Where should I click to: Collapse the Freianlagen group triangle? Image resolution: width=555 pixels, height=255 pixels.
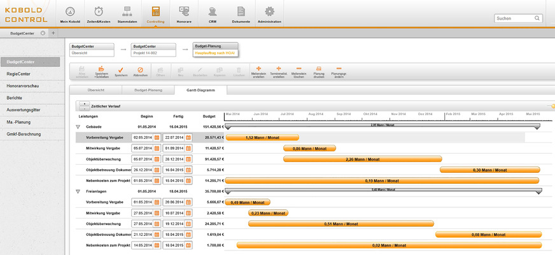pyautogui.click(x=78, y=191)
